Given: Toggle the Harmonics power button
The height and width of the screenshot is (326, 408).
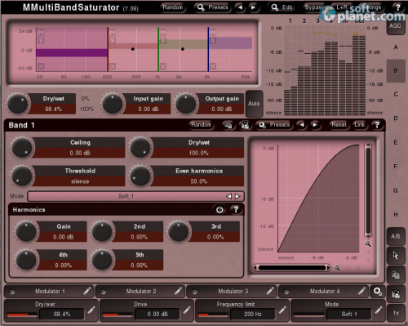Looking at the screenshot, I should [x=220, y=210].
